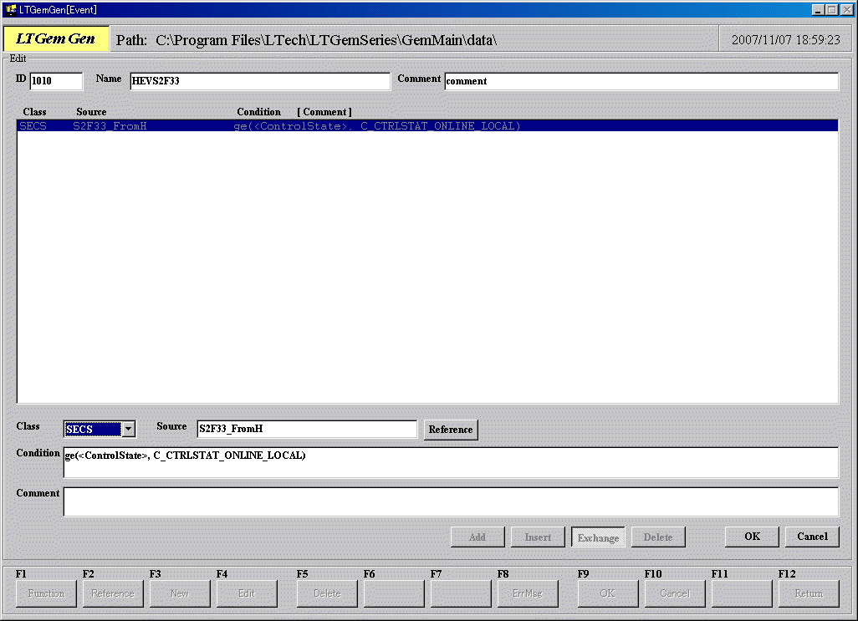The width and height of the screenshot is (858, 621).
Task: Click Cancel next to OK
Action: [x=812, y=537]
